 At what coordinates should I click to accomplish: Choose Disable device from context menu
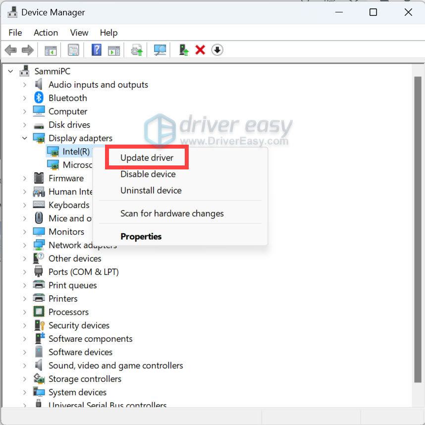tap(148, 174)
